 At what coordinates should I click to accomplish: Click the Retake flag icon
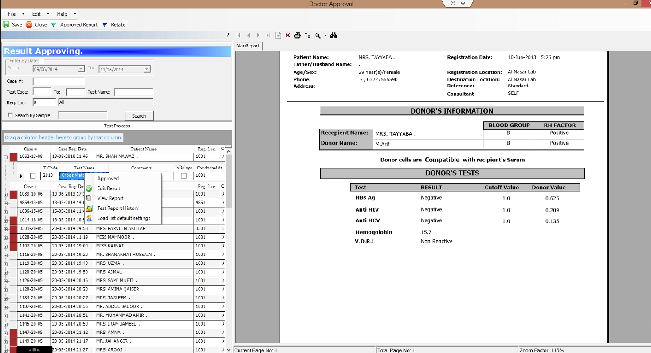coord(105,24)
